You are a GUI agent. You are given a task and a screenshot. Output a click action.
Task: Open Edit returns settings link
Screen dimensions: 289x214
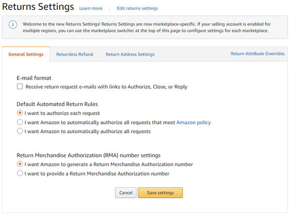pos(137,8)
